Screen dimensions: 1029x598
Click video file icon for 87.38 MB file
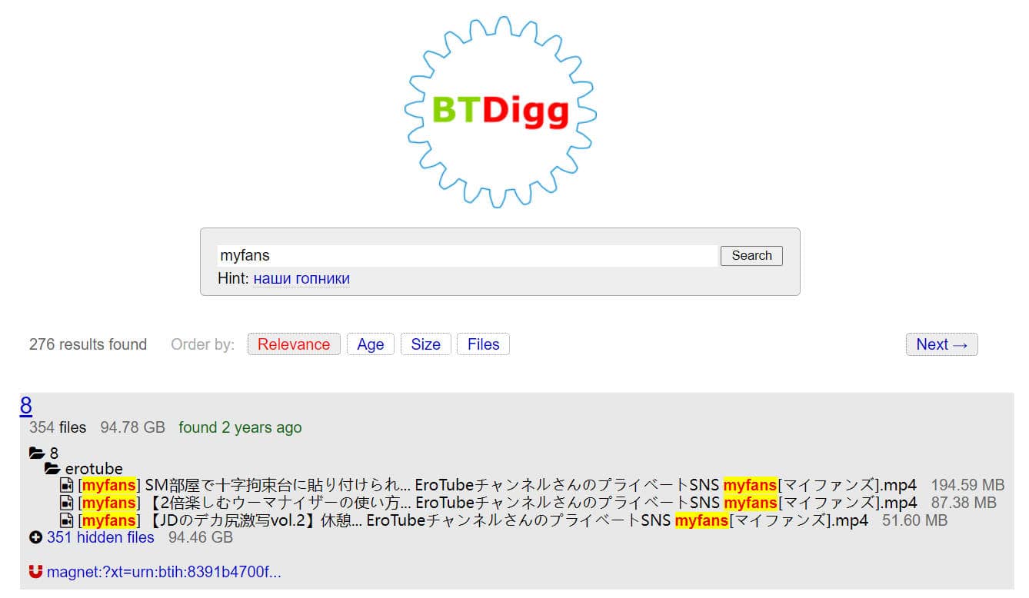(67, 503)
